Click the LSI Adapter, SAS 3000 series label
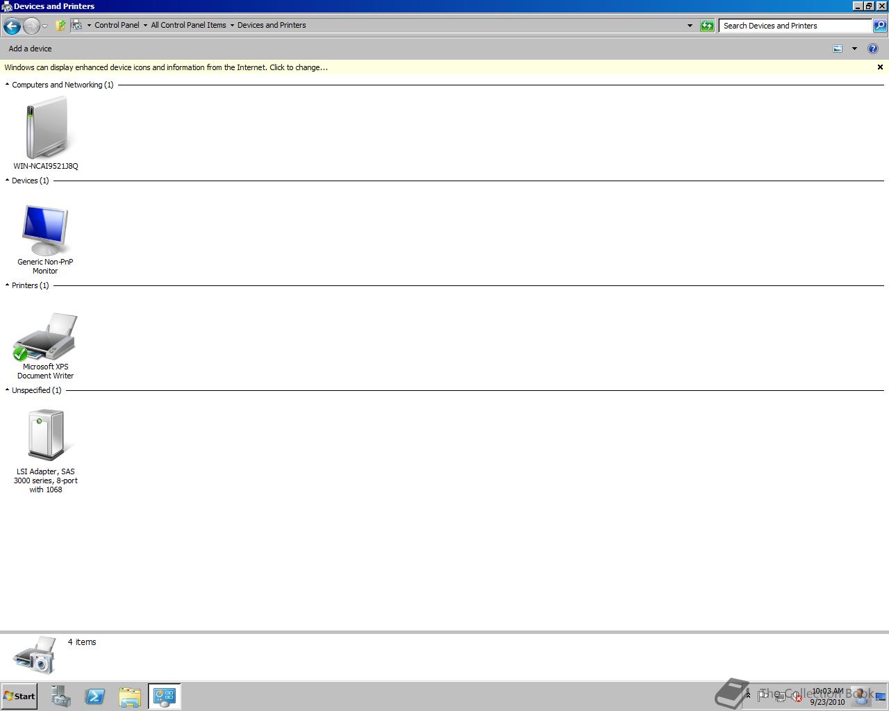 coord(46,480)
